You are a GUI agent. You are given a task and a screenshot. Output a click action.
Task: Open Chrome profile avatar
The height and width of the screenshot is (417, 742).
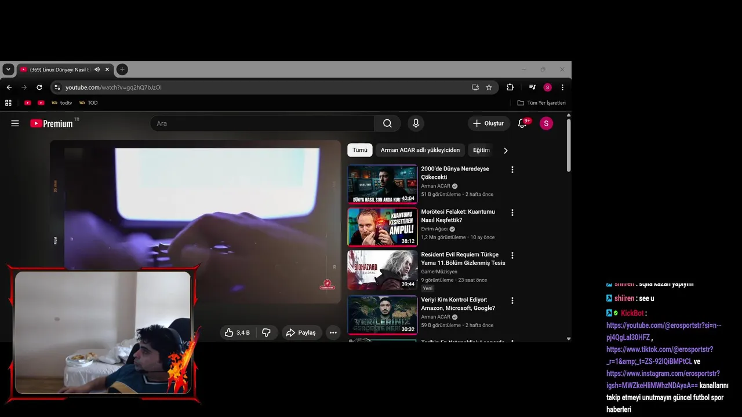point(547,87)
